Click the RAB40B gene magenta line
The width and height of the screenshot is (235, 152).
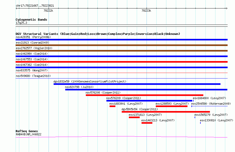(x=121, y=137)
